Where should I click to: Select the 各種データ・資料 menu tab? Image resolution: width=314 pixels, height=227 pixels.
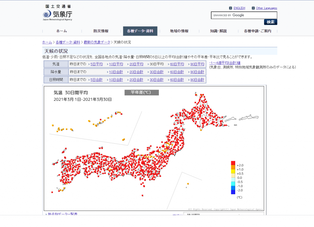click(140, 31)
